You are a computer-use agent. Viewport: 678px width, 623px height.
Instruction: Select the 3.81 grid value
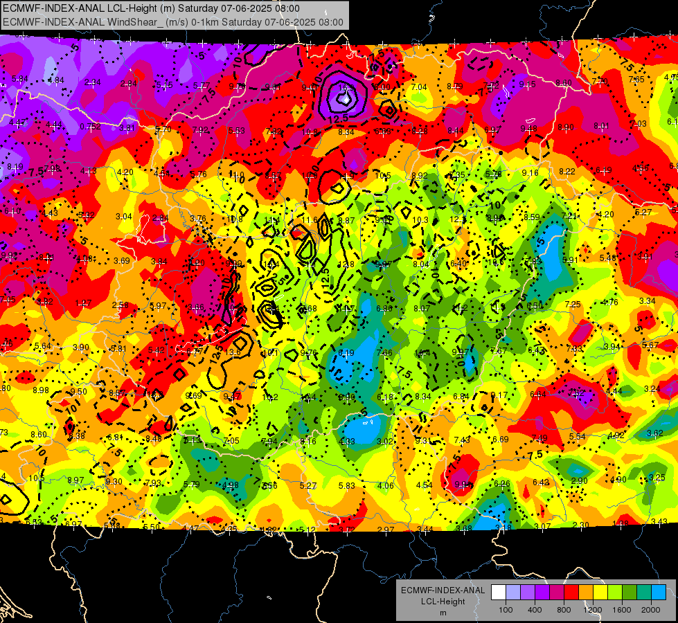coord(127,128)
